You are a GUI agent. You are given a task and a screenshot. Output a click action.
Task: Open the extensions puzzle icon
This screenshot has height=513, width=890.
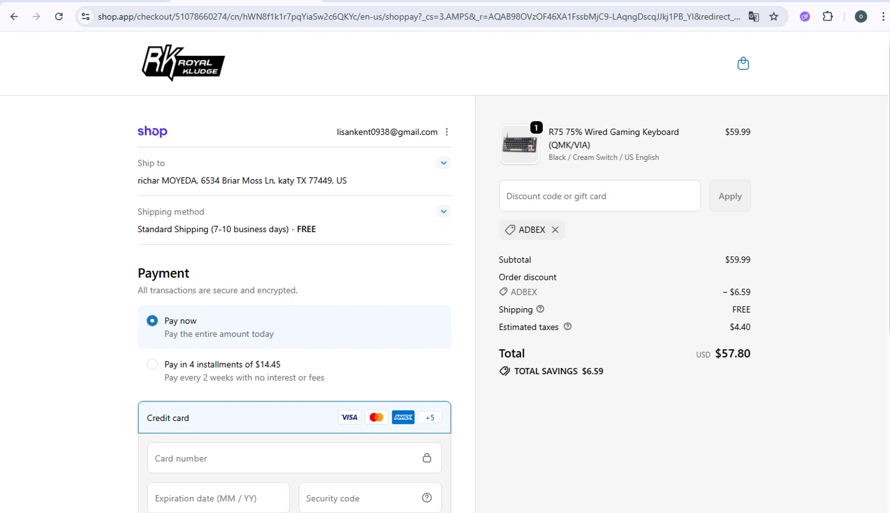828,17
